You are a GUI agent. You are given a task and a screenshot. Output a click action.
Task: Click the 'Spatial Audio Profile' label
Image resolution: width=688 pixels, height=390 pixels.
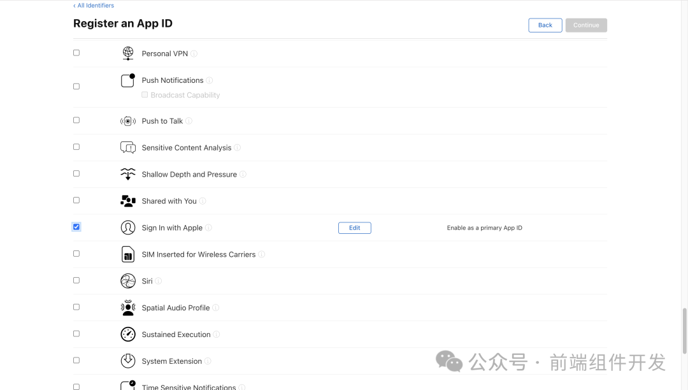click(x=176, y=308)
